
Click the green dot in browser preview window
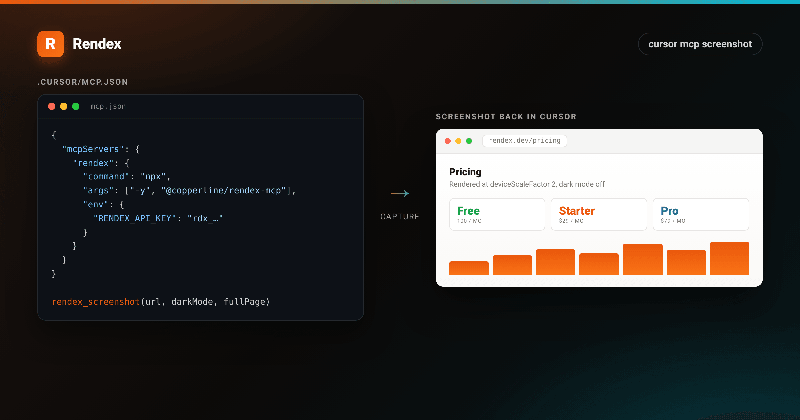[469, 141]
